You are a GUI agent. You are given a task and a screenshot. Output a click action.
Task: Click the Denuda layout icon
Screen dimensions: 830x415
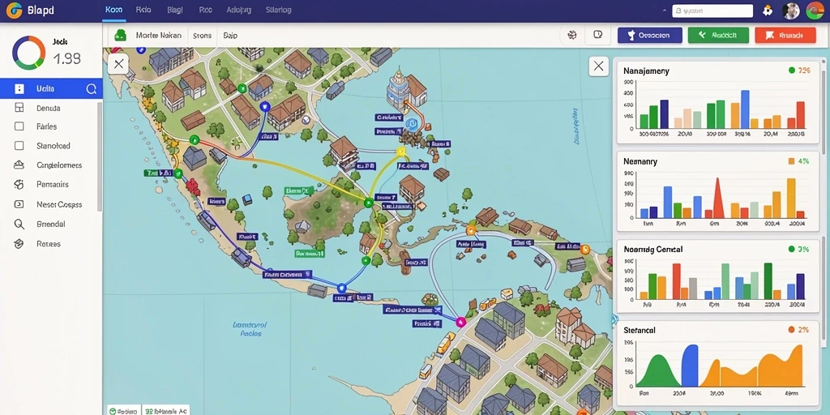[x=19, y=108]
